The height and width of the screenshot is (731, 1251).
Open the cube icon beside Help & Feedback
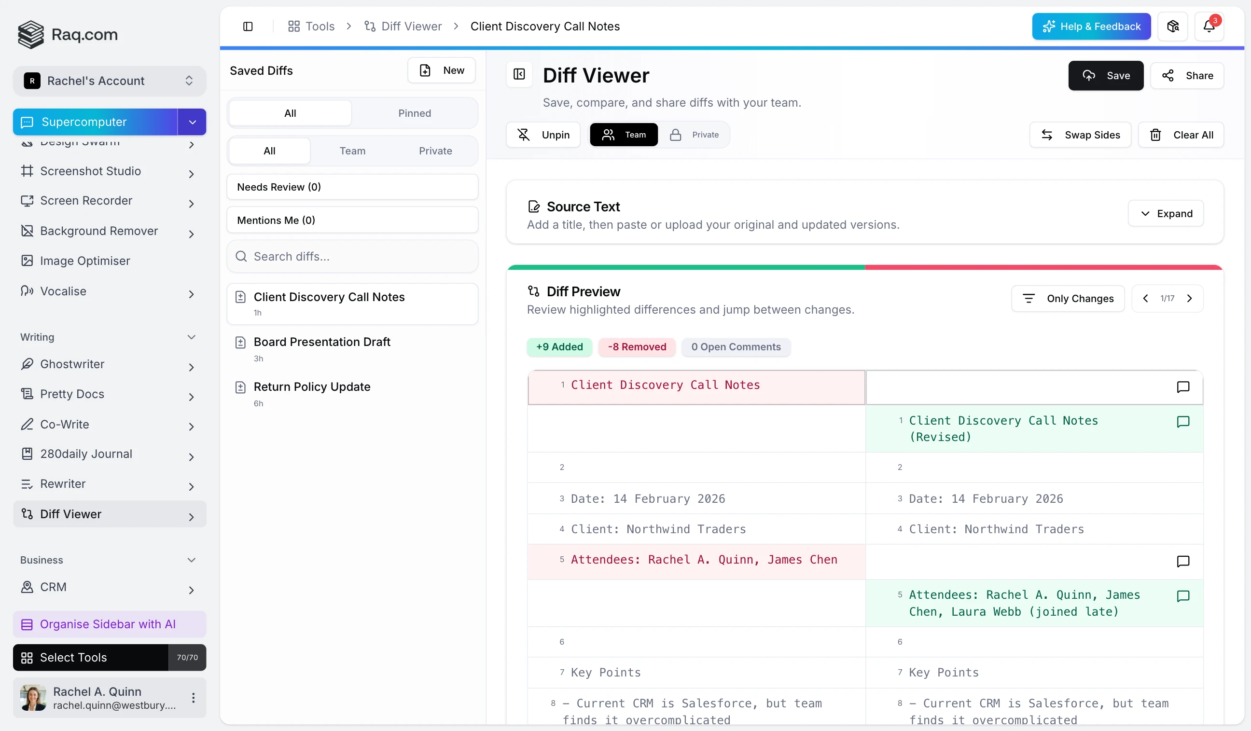click(1172, 27)
